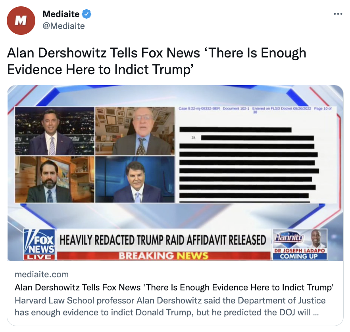Image resolution: width=350 pixels, height=332 pixels.
Task: Click the Hannity Coming Up graphic
Action: click(x=300, y=244)
